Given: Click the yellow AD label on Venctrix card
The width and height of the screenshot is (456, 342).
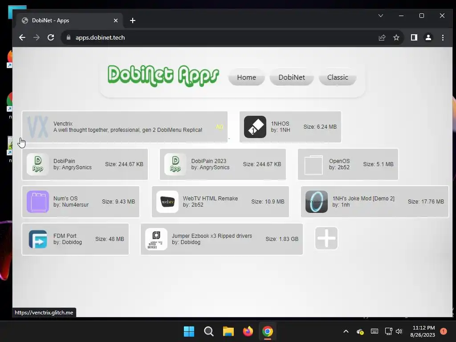Looking at the screenshot, I should (x=220, y=127).
